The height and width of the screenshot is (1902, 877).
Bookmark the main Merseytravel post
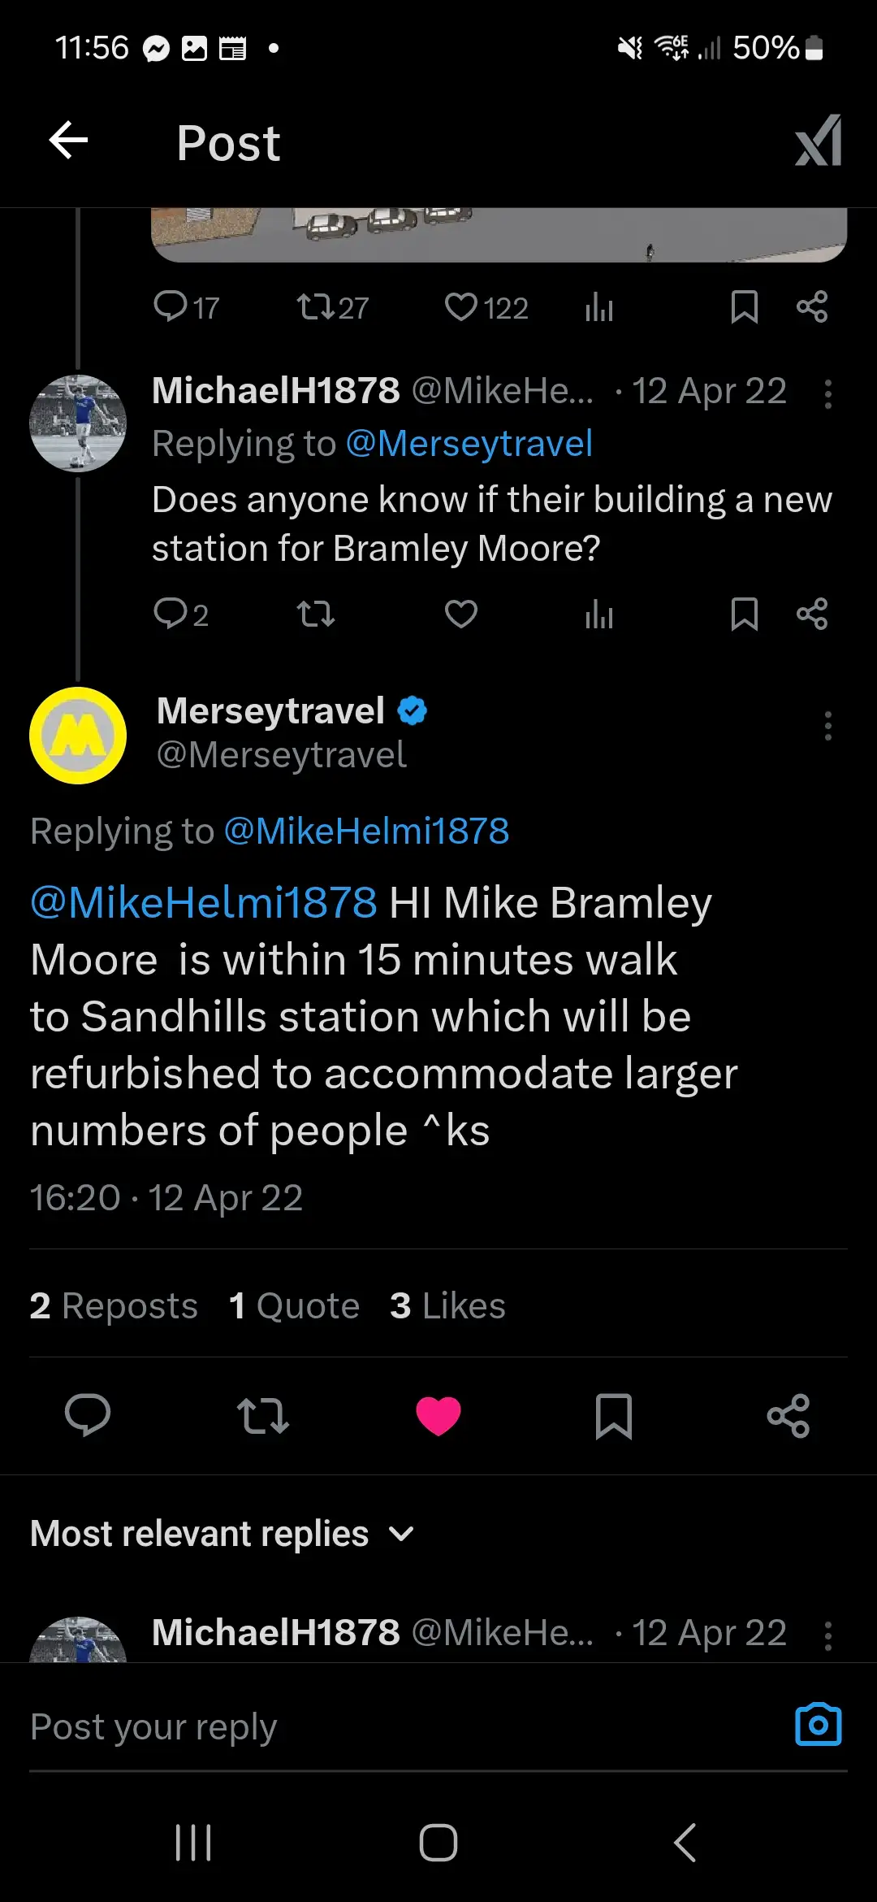[x=614, y=1416]
